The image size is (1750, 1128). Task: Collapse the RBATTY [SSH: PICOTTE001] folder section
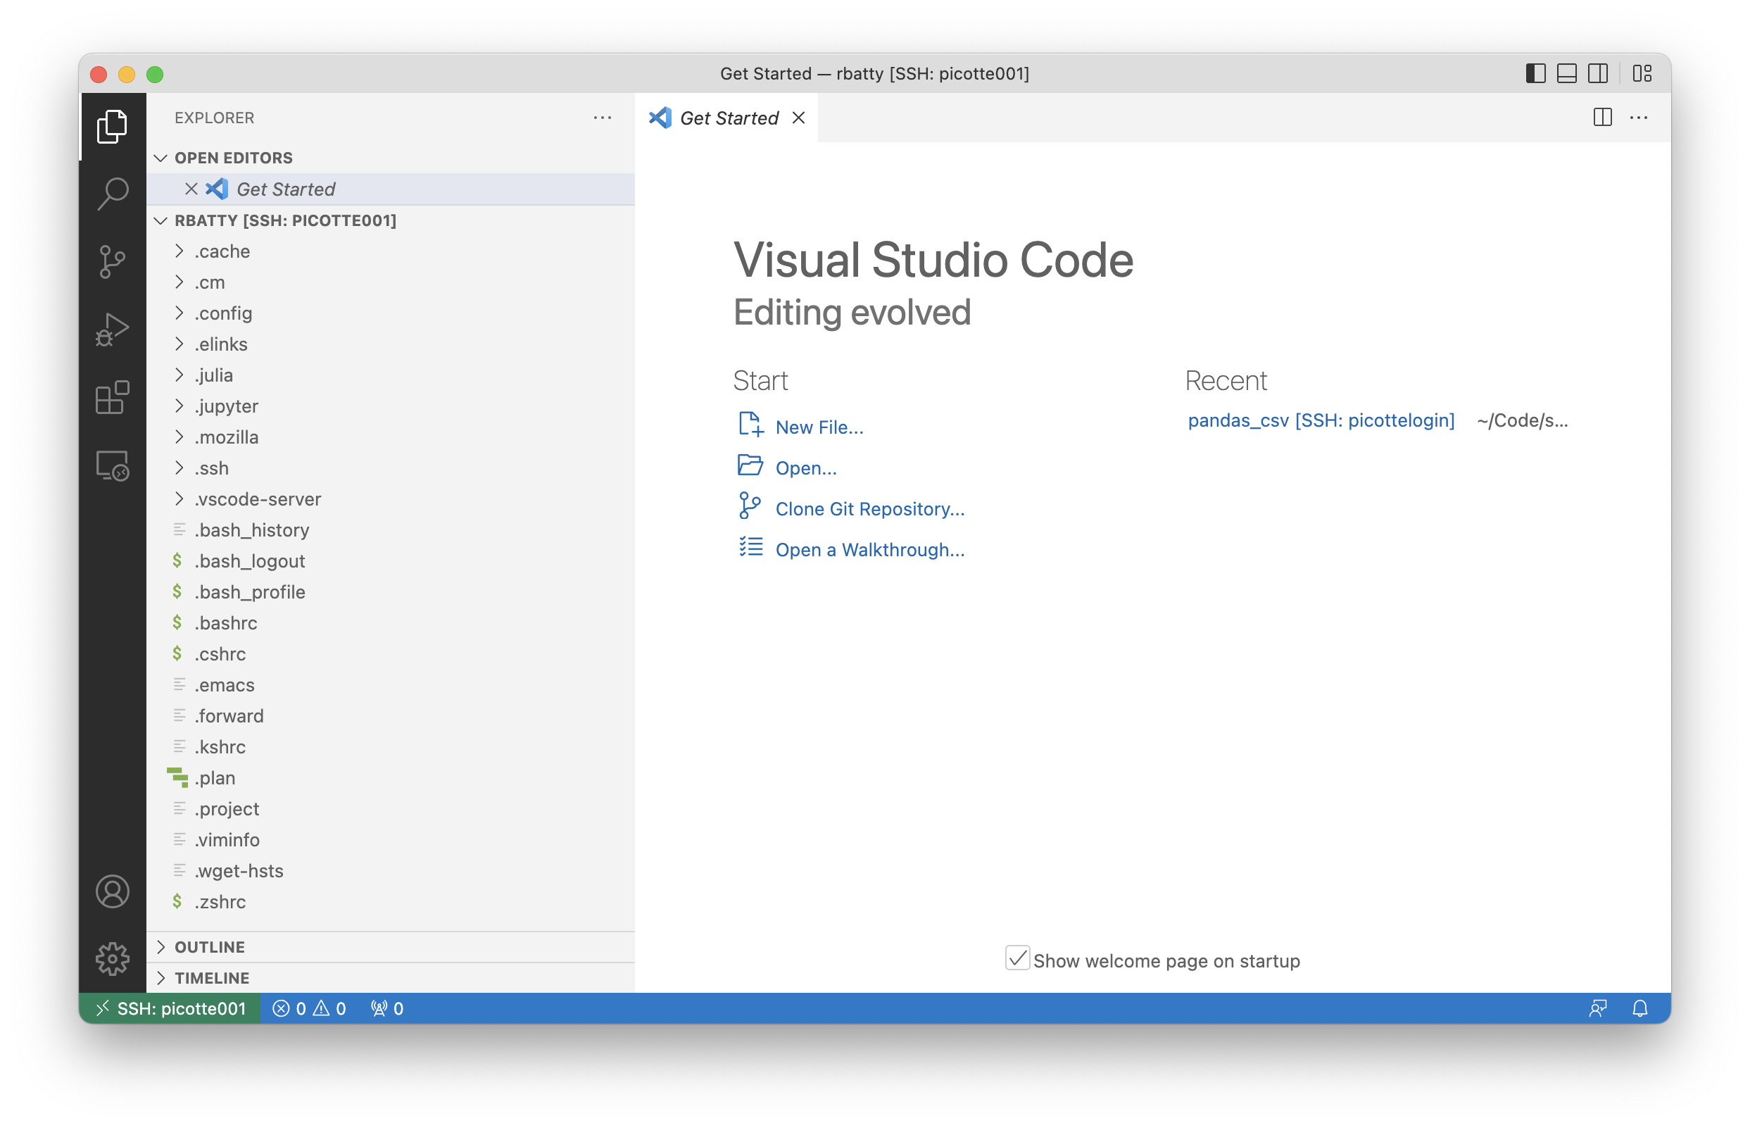point(390,220)
